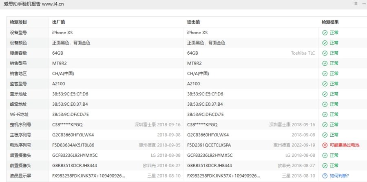Click factory device value iPhone XS

click(62, 33)
